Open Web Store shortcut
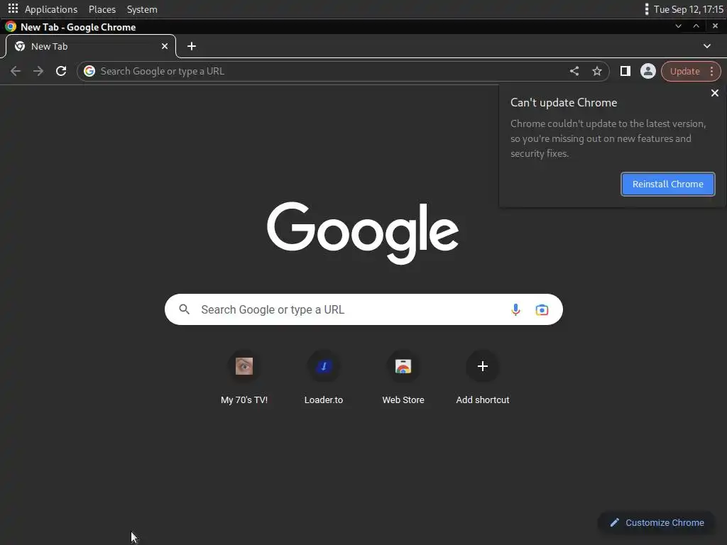Viewport: 727px width, 545px height. (403, 378)
